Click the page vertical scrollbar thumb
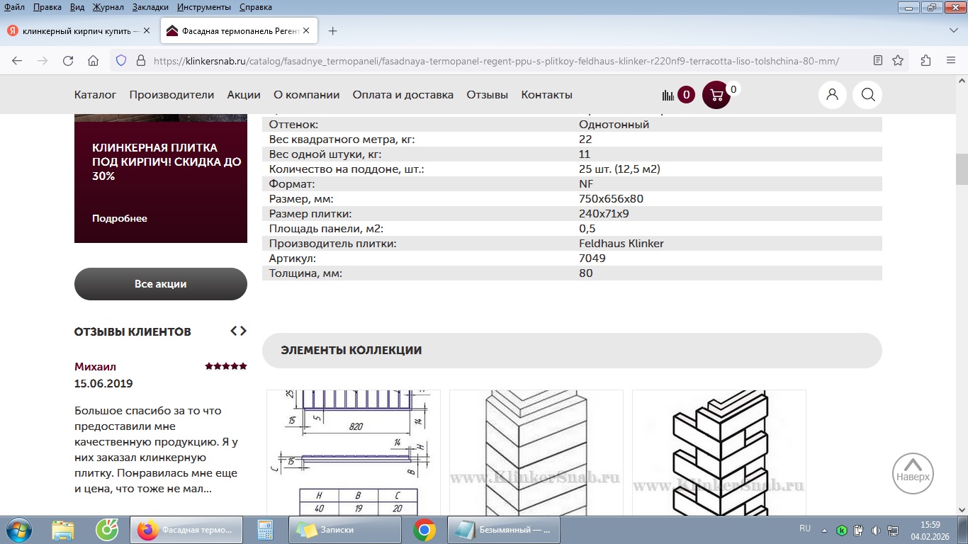This screenshot has width=968, height=544. tap(962, 169)
